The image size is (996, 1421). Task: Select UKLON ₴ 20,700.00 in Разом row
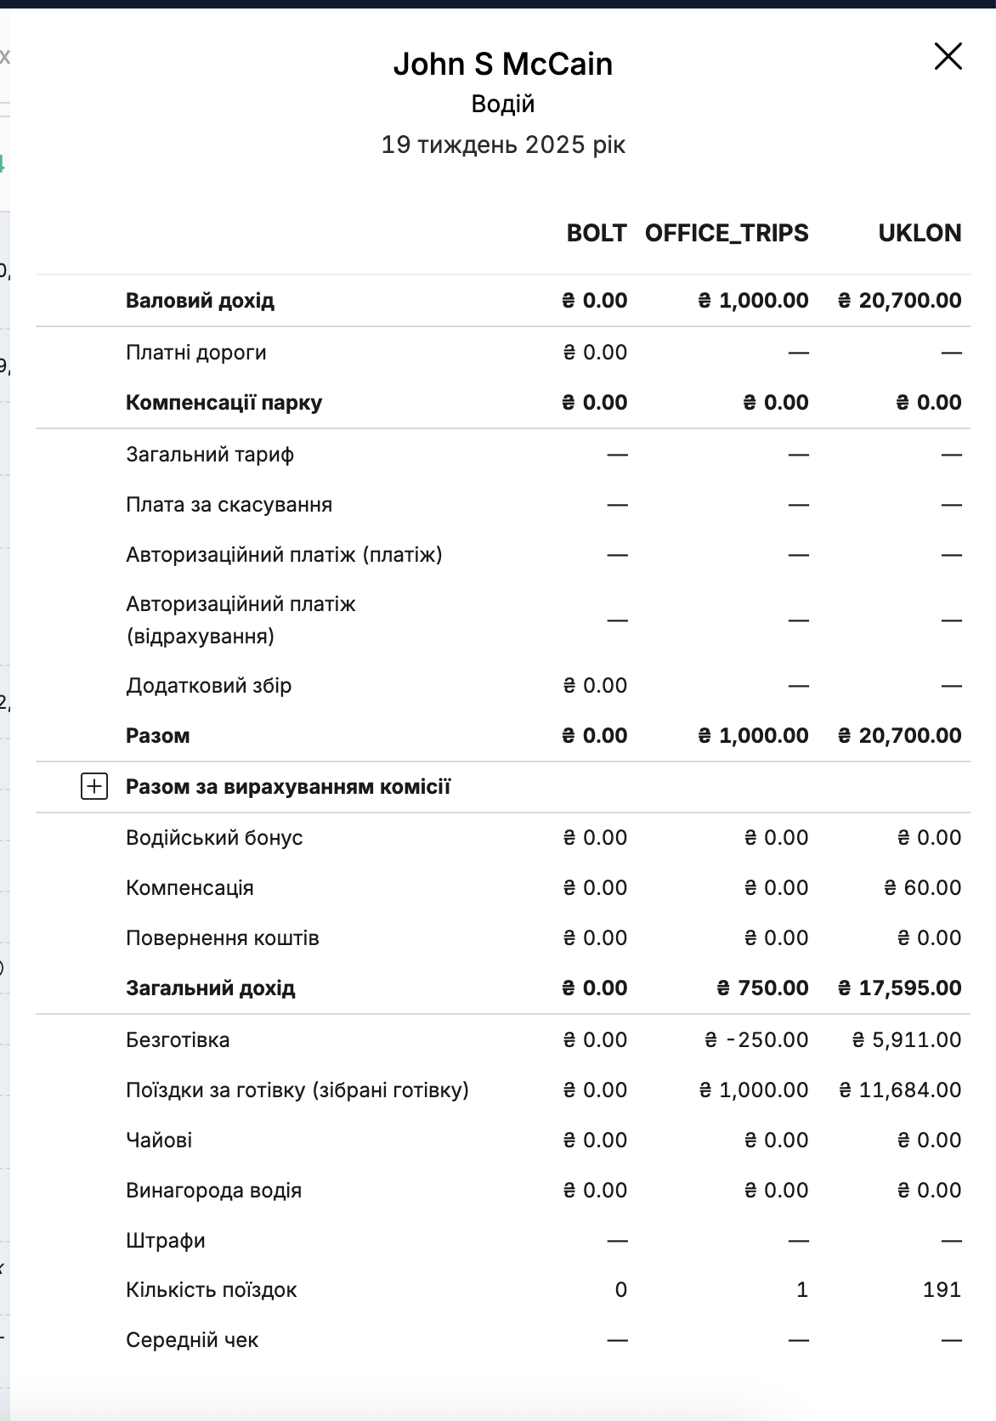click(900, 735)
